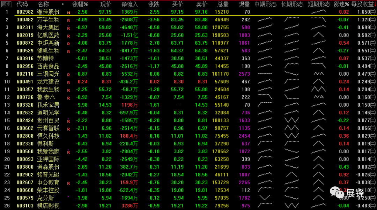Viewport: 377px width, 210px height.
Task: Select the stock name 海大集团
Action: point(48,28)
